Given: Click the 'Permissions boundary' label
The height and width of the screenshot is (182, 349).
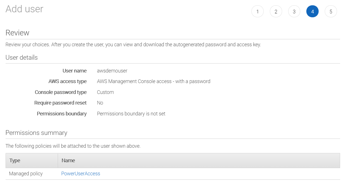Looking at the screenshot, I should tap(62, 114).
